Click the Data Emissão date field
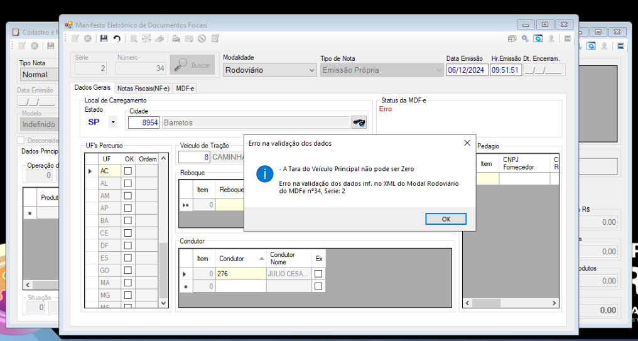Image resolution: width=638 pixels, height=341 pixels. tap(467, 70)
